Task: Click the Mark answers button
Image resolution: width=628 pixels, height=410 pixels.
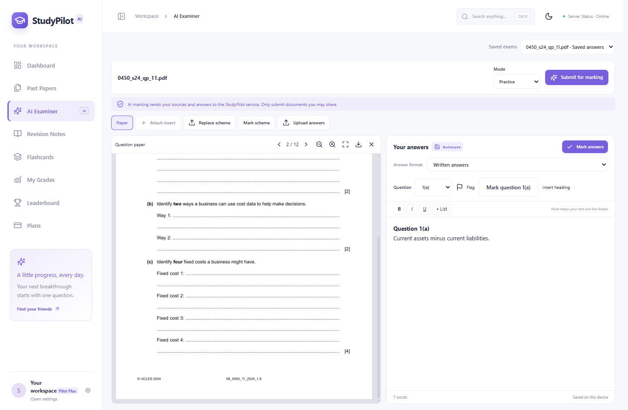Action: tap(585, 147)
